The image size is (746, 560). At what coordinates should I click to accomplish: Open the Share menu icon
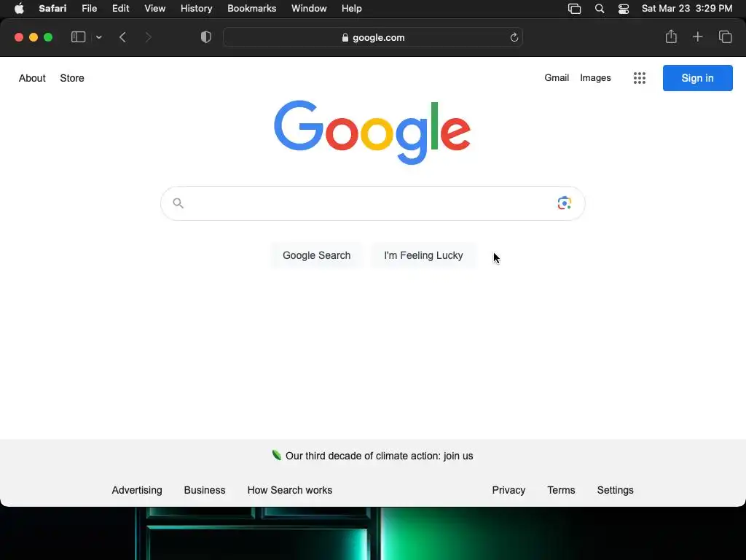671,36
